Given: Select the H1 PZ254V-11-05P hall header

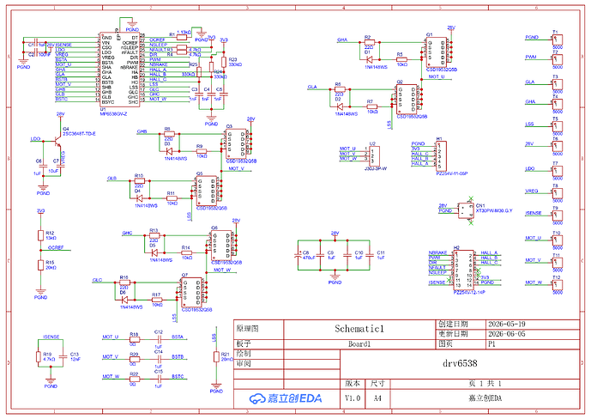Looking at the screenshot, I should 441,156.
